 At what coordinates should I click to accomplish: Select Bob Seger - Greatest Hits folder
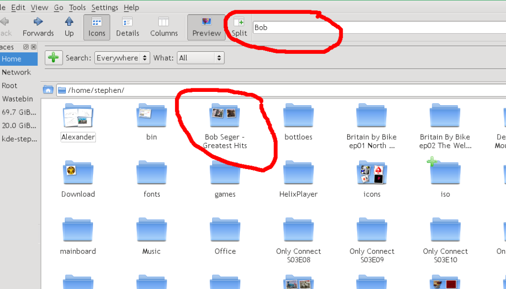pos(225,126)
